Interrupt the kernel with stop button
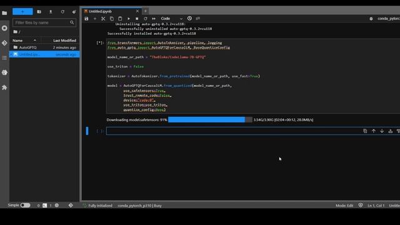Image resolution: width=400 pixels, height=225 pixels. 137,19
